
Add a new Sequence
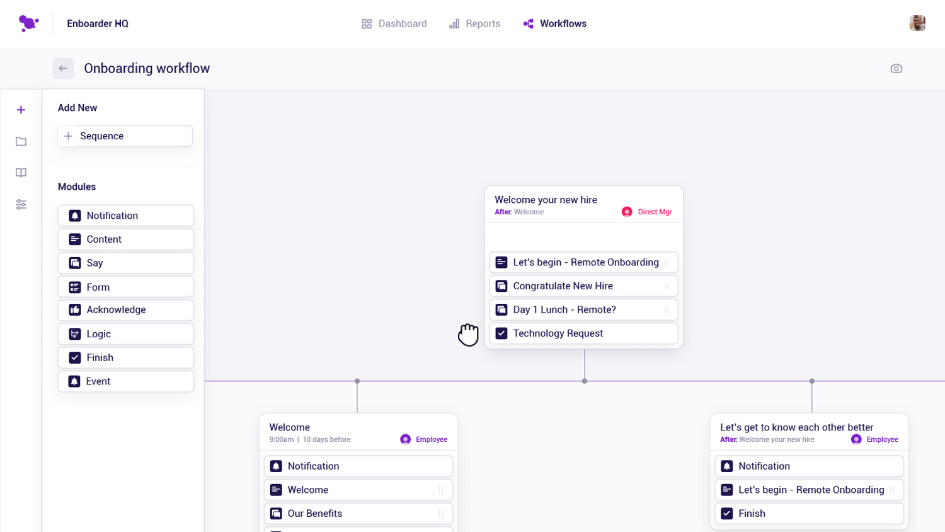coord(125,136)
